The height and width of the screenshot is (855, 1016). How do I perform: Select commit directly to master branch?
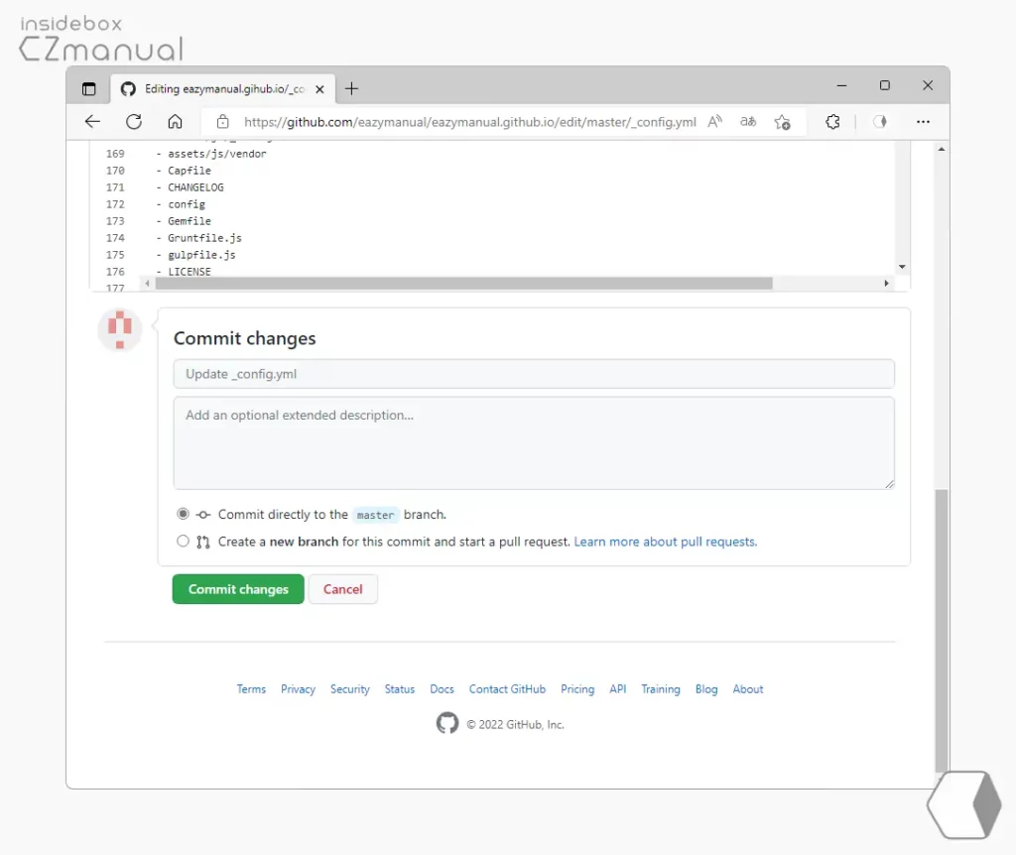(x=183, y=513)
